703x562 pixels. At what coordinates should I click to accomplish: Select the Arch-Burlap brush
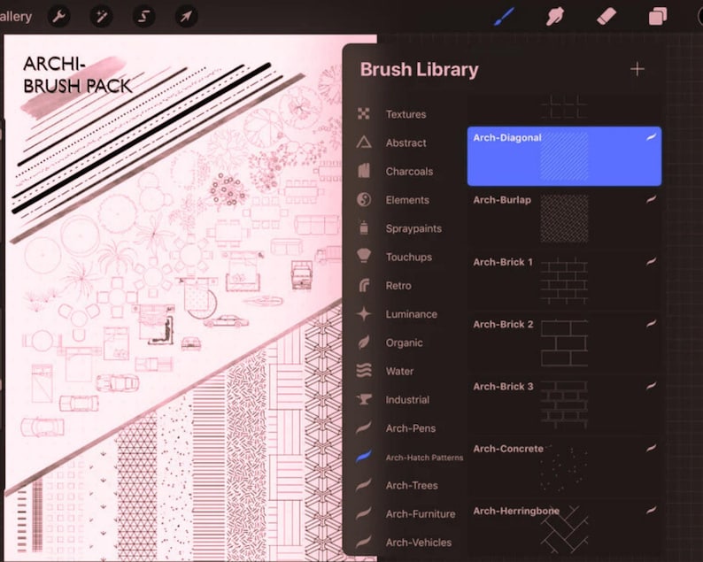tap(564, 219)
